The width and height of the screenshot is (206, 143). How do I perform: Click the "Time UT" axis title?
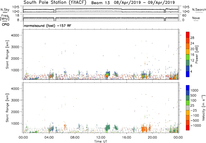click(x=101, y=141)
